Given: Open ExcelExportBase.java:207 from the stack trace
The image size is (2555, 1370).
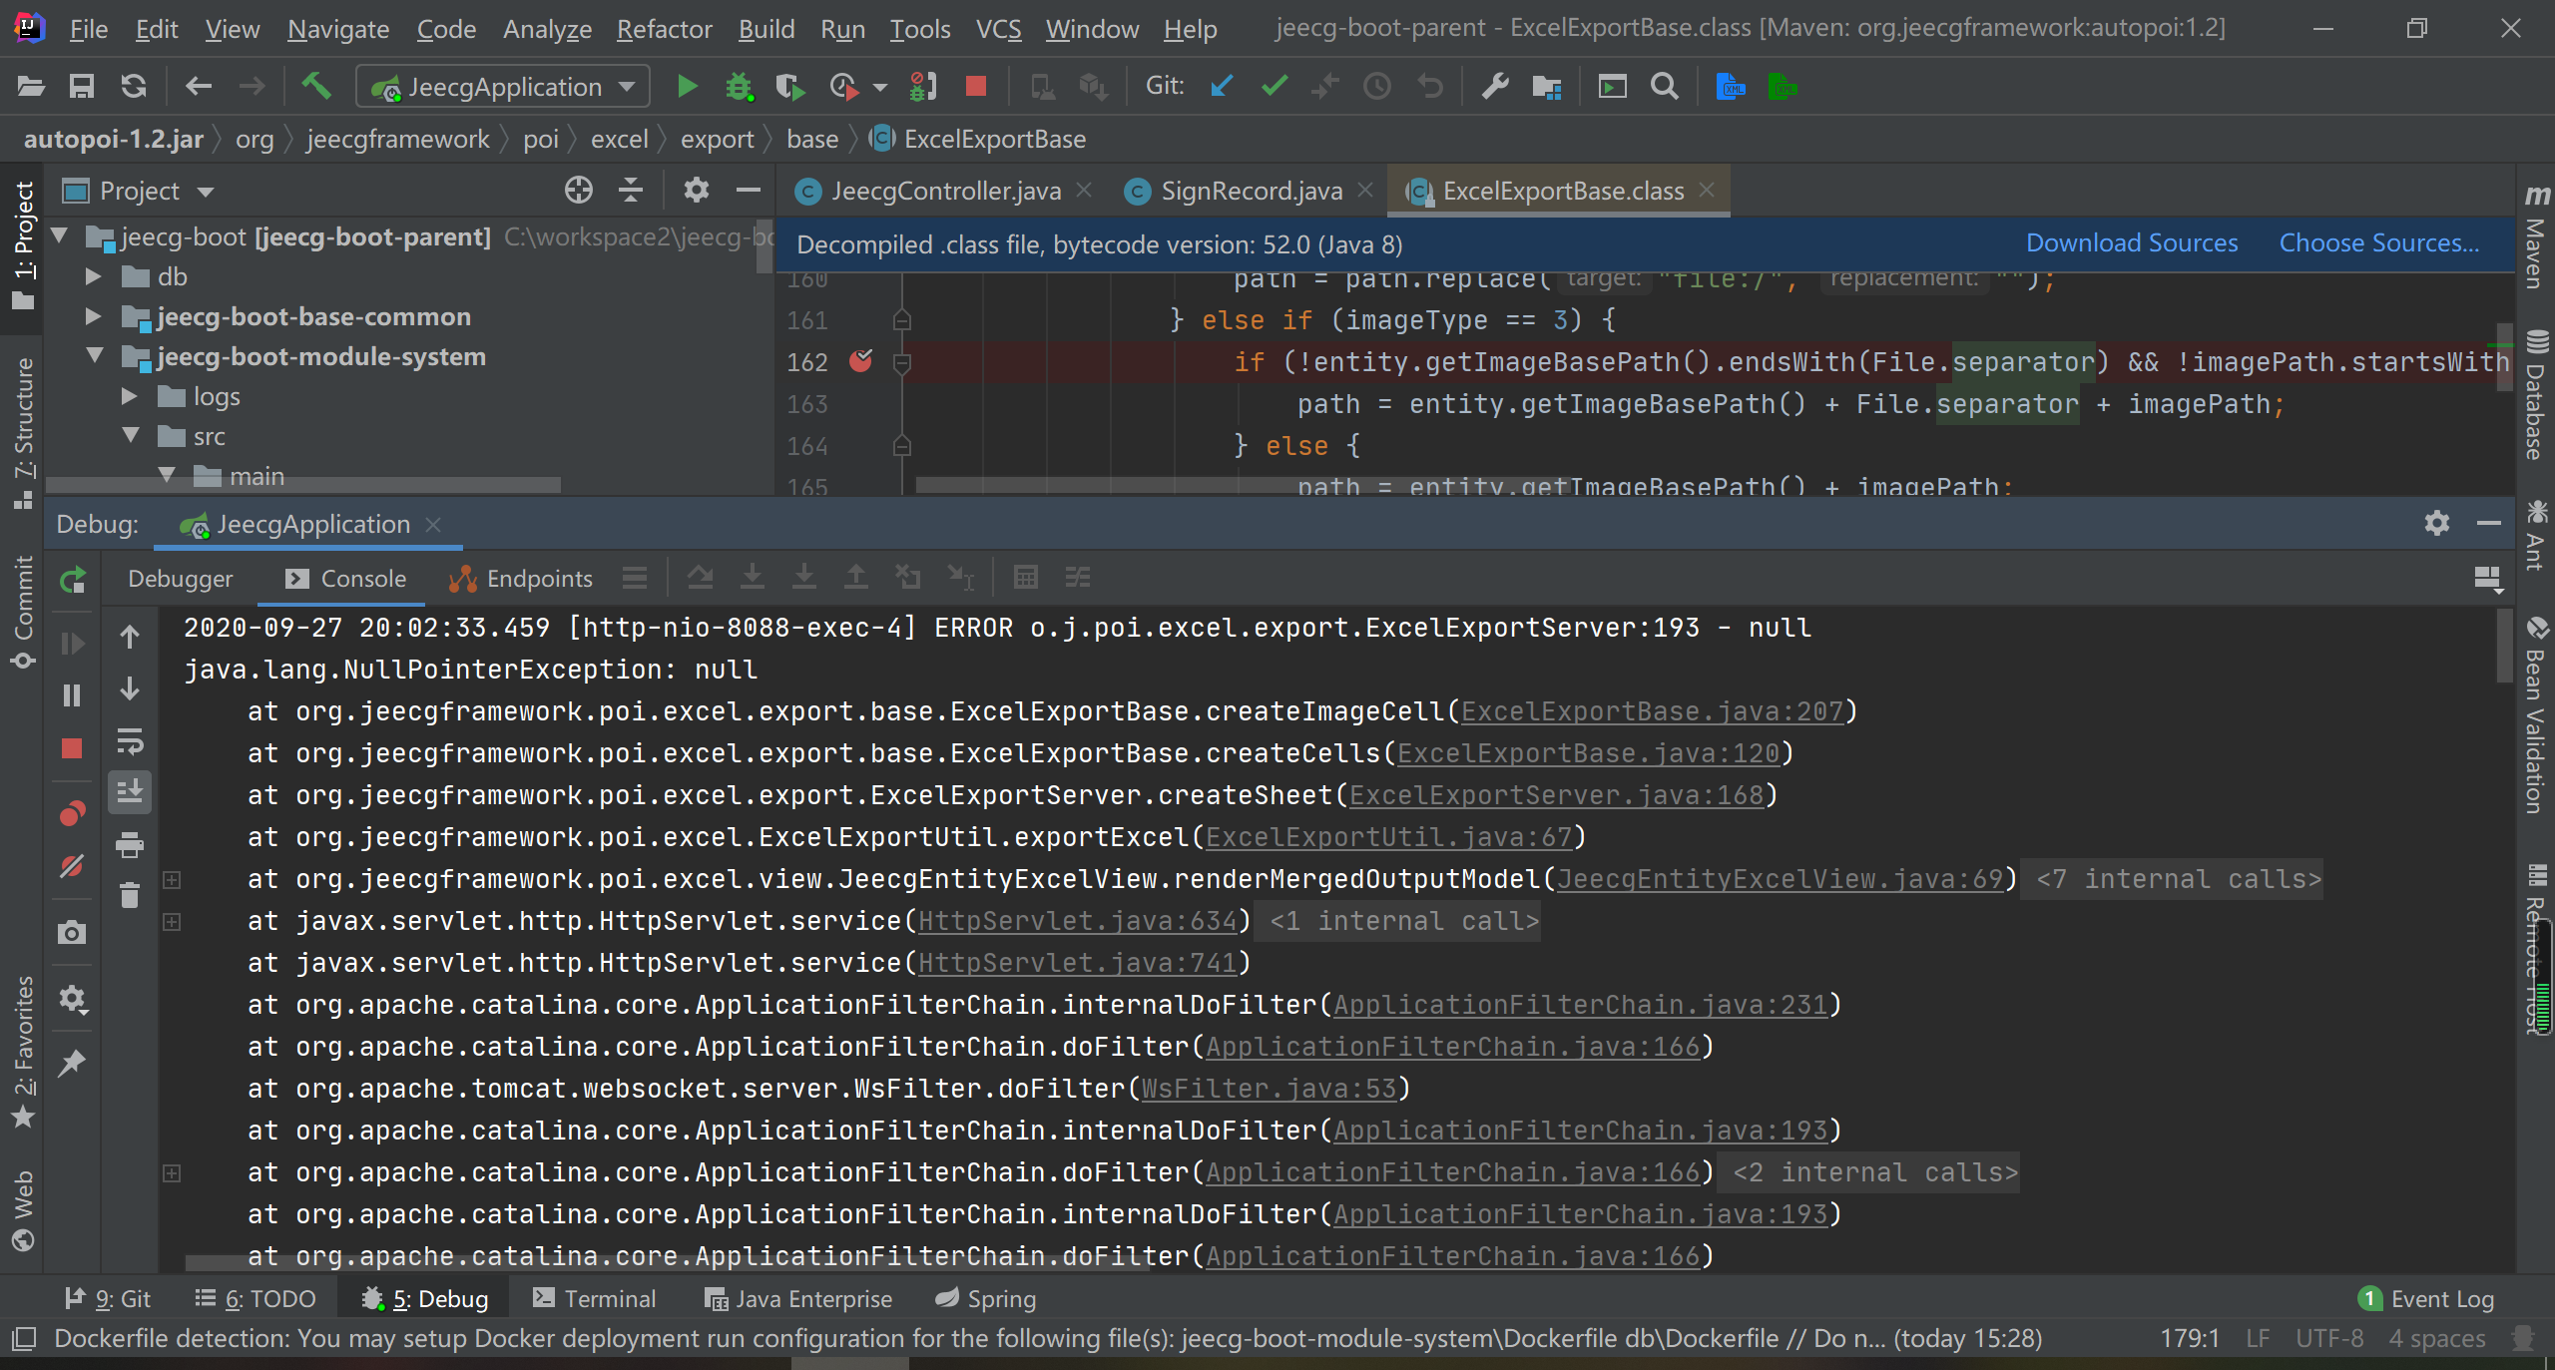Looking at the screenshot, I should click(1650, 711).
